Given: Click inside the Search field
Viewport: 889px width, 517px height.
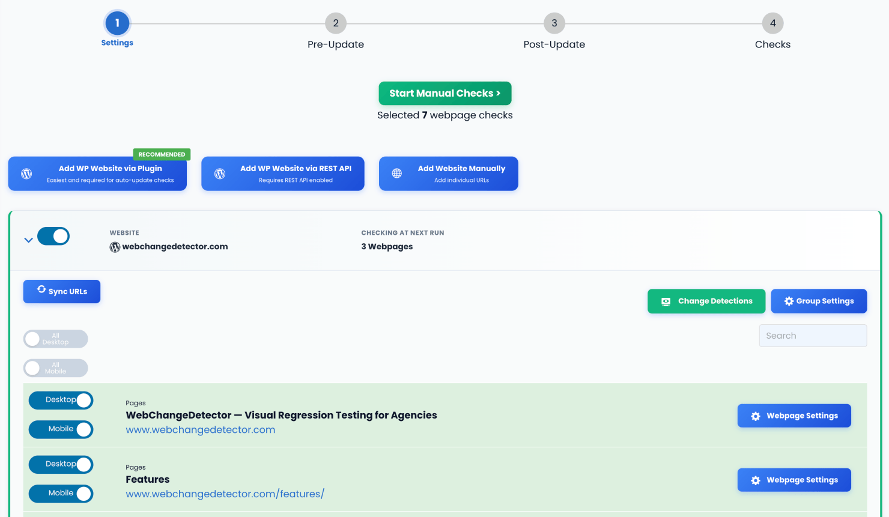Looking at the screenshot, I should (813, 335).
